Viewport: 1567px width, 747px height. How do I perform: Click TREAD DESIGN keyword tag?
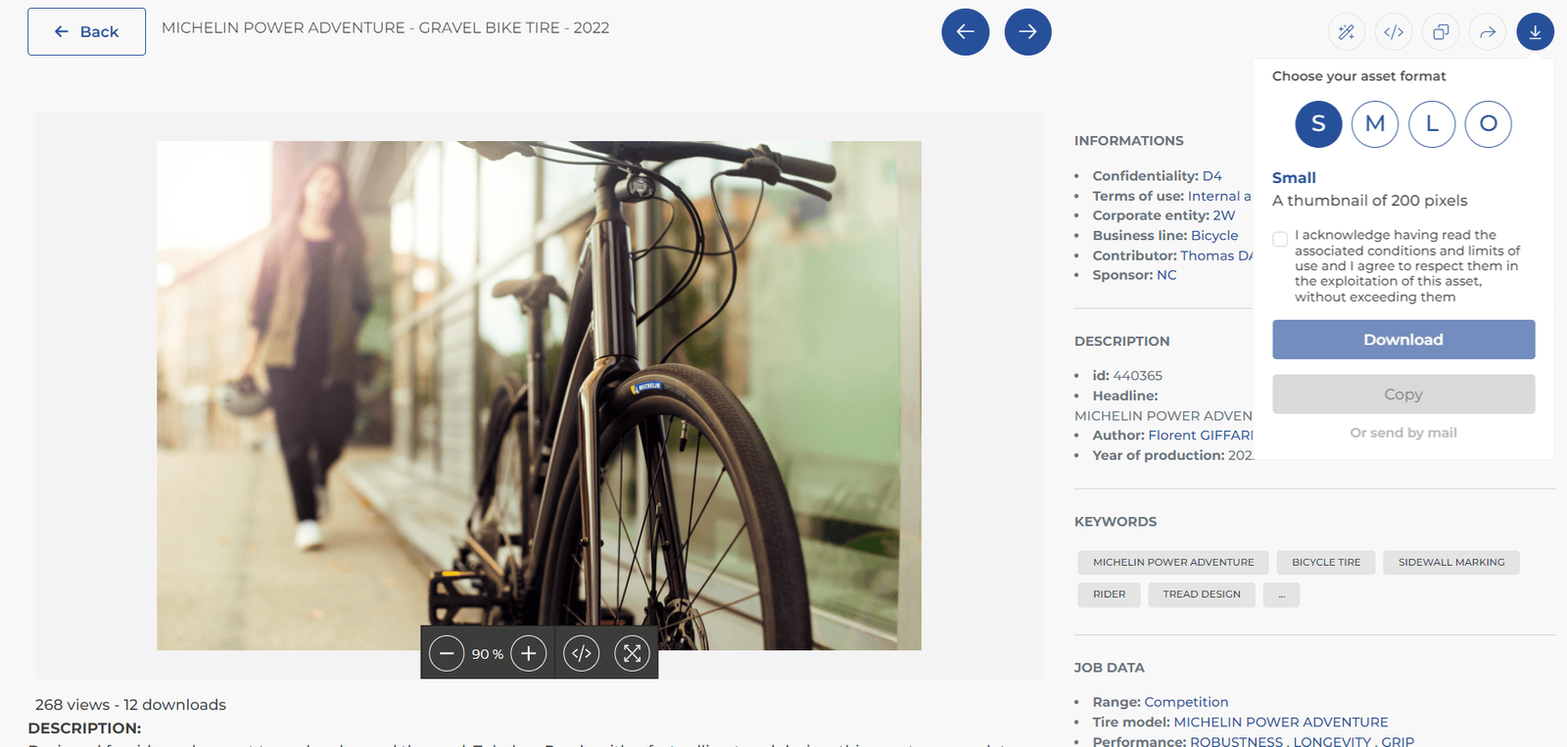click(1202, 594)
